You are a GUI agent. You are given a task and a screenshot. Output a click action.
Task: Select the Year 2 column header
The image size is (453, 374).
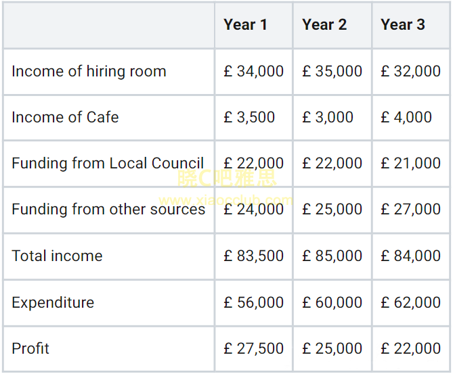click(324, 25)
